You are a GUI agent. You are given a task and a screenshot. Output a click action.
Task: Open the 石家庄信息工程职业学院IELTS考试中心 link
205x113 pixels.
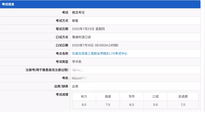tap(100, 53)
